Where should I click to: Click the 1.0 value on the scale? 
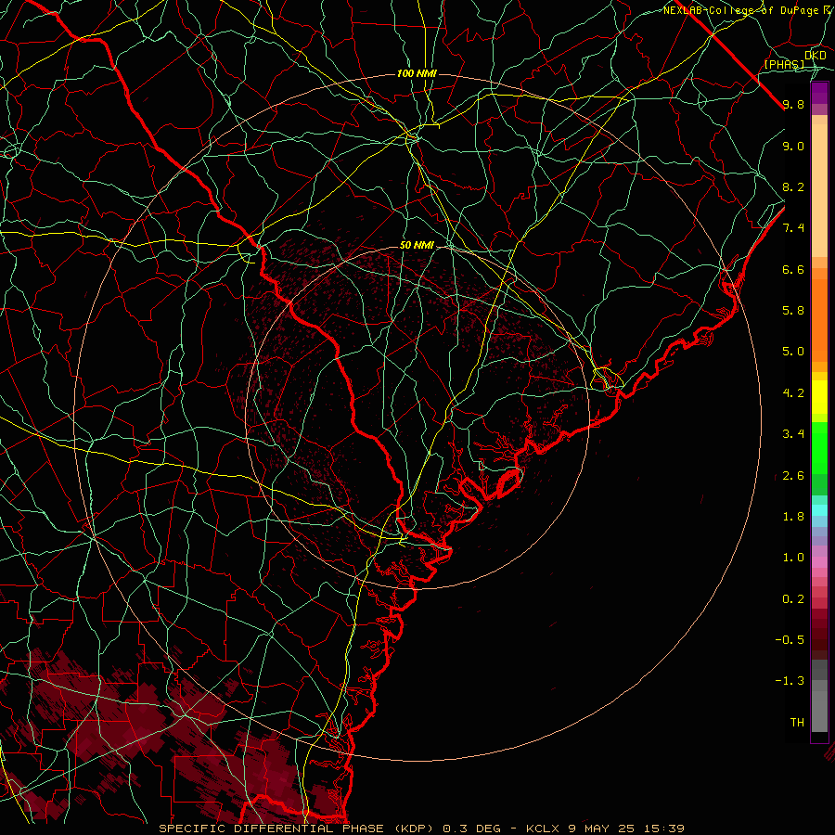click(793, 558)
